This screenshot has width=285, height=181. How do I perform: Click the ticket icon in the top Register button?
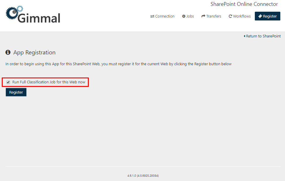tap(260, 16)
